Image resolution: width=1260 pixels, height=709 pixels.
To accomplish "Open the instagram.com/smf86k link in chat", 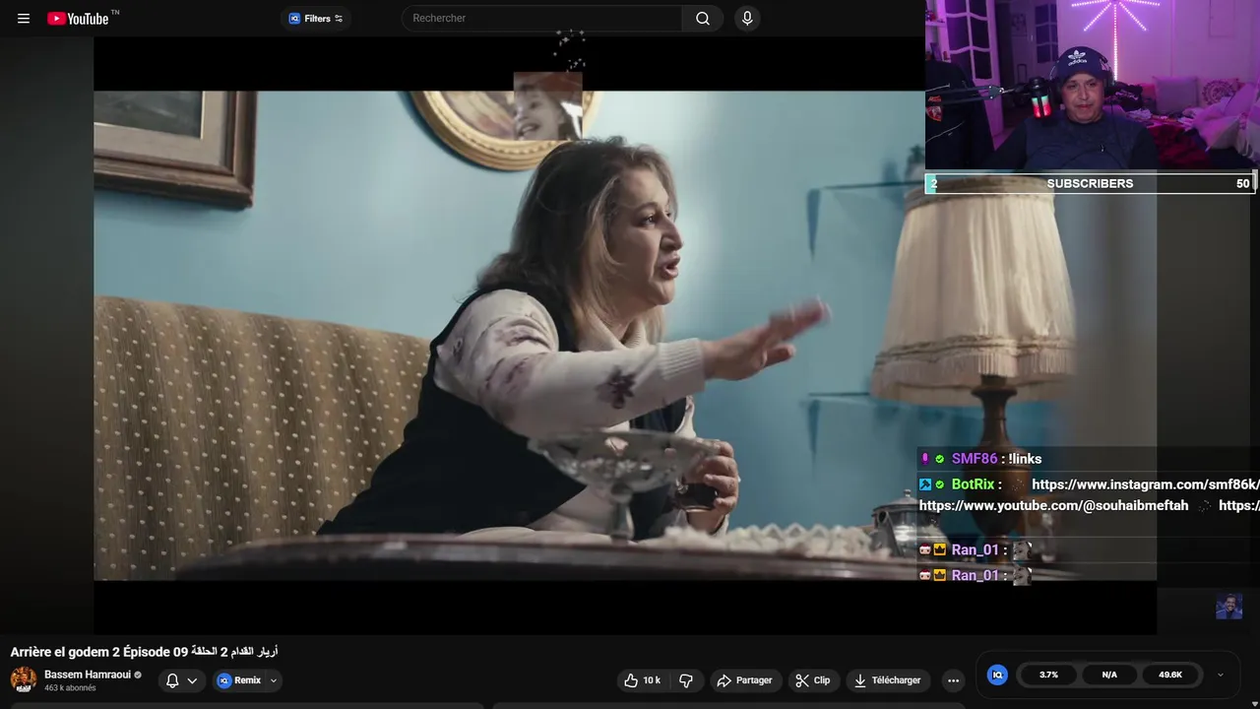I will tap(1145, 484).
